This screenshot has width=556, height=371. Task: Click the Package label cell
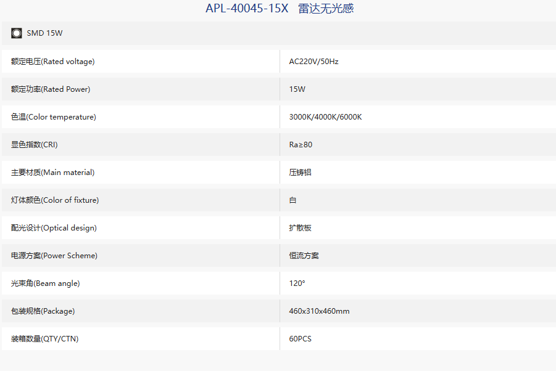coord(141,311)
